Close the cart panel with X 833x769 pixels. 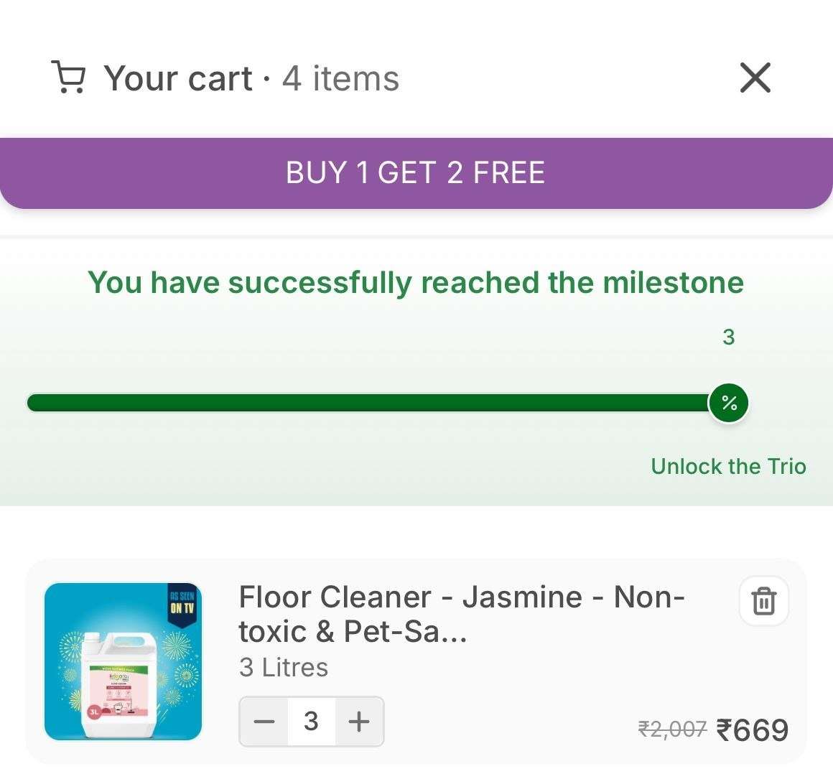click(755, 78)
